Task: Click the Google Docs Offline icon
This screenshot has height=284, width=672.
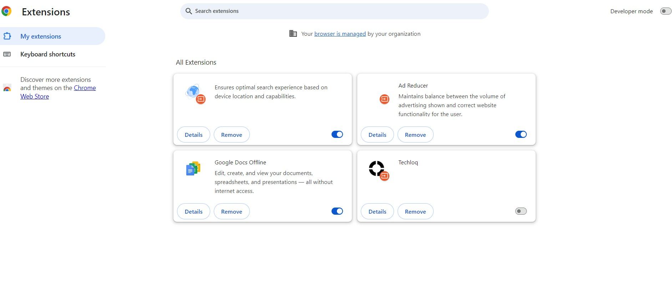Action: point(193,168)
